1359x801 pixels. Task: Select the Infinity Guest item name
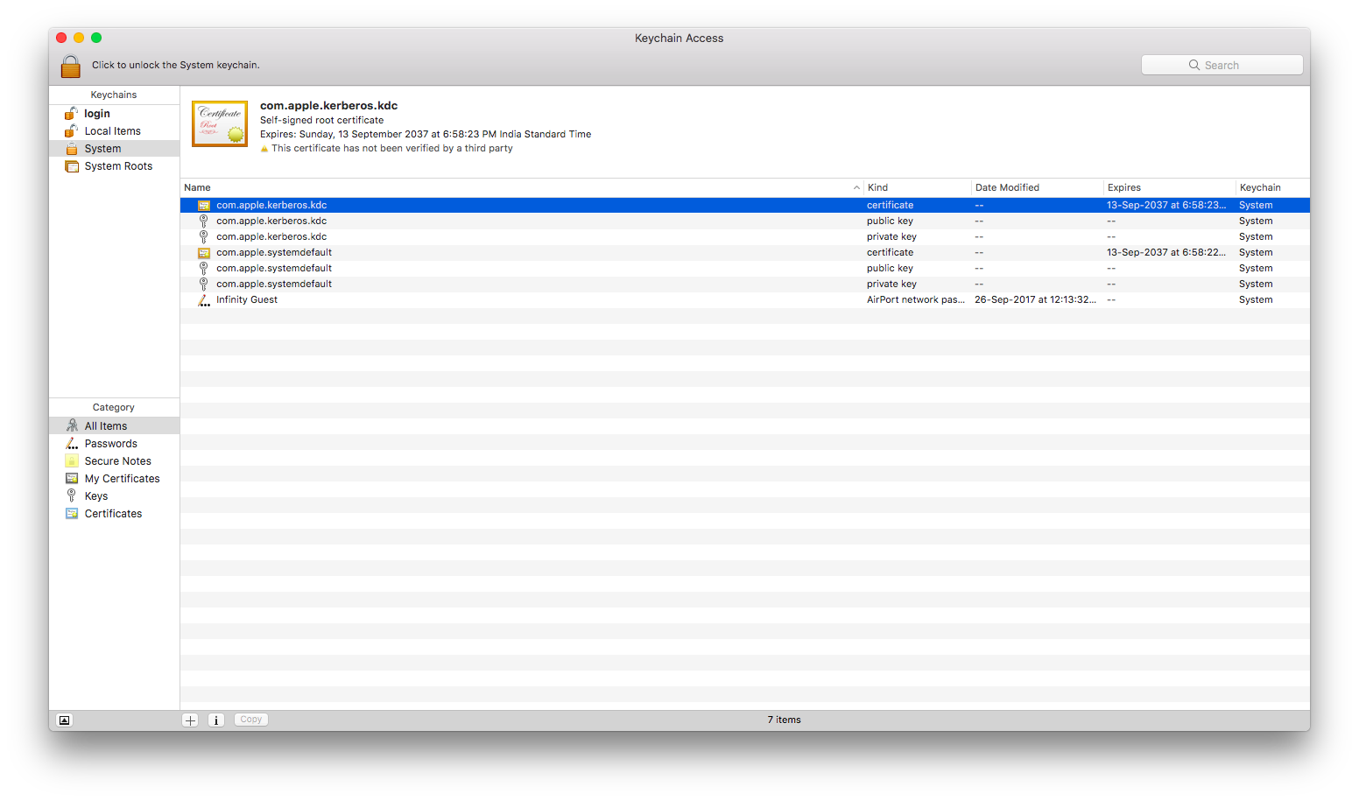click(247, 300)
